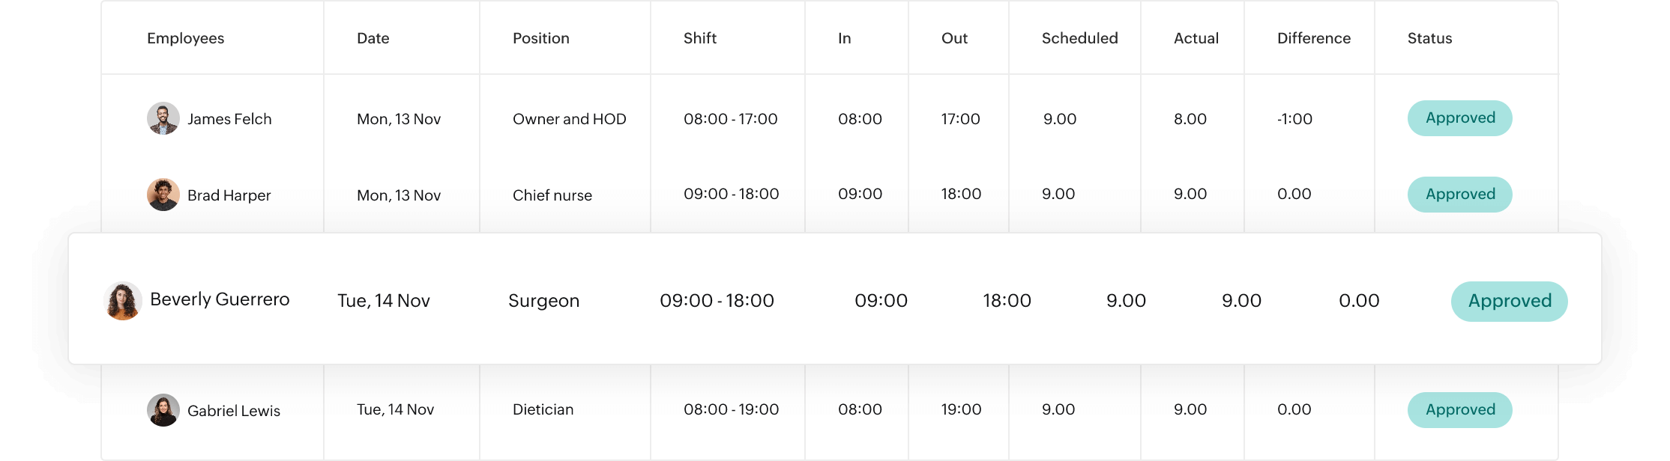Open Beverly Guerrero's avatar photo

click(x=123, y=301)
